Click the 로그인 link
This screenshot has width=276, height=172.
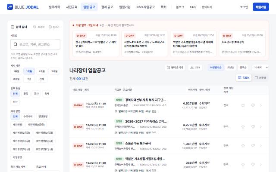pos(244,7)
